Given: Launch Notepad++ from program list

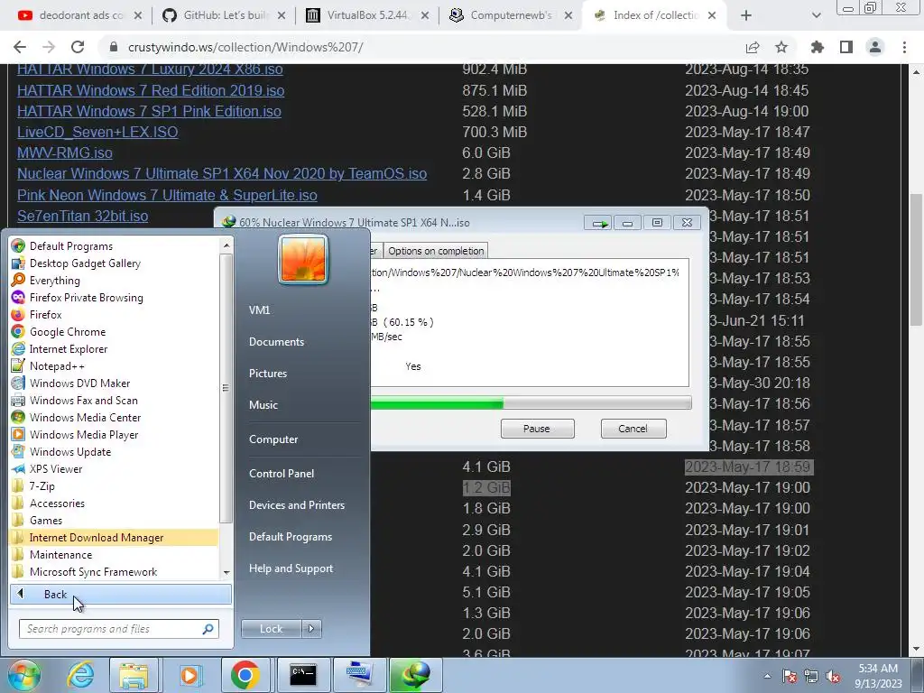Looking at the screenshot, I should pos(114,366).
